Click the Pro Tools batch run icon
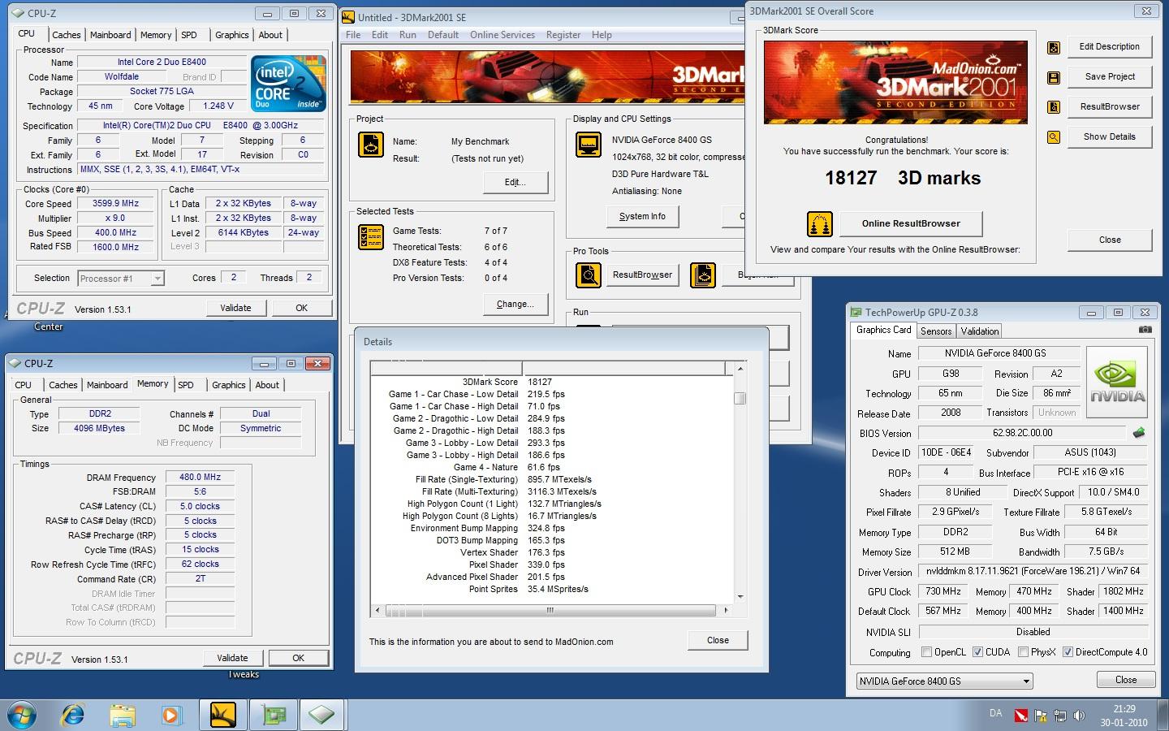The height and width of the screenshot is (731, 1169). pos(703,275)
